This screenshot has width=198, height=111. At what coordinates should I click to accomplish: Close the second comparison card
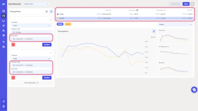[x=50, y=53]
